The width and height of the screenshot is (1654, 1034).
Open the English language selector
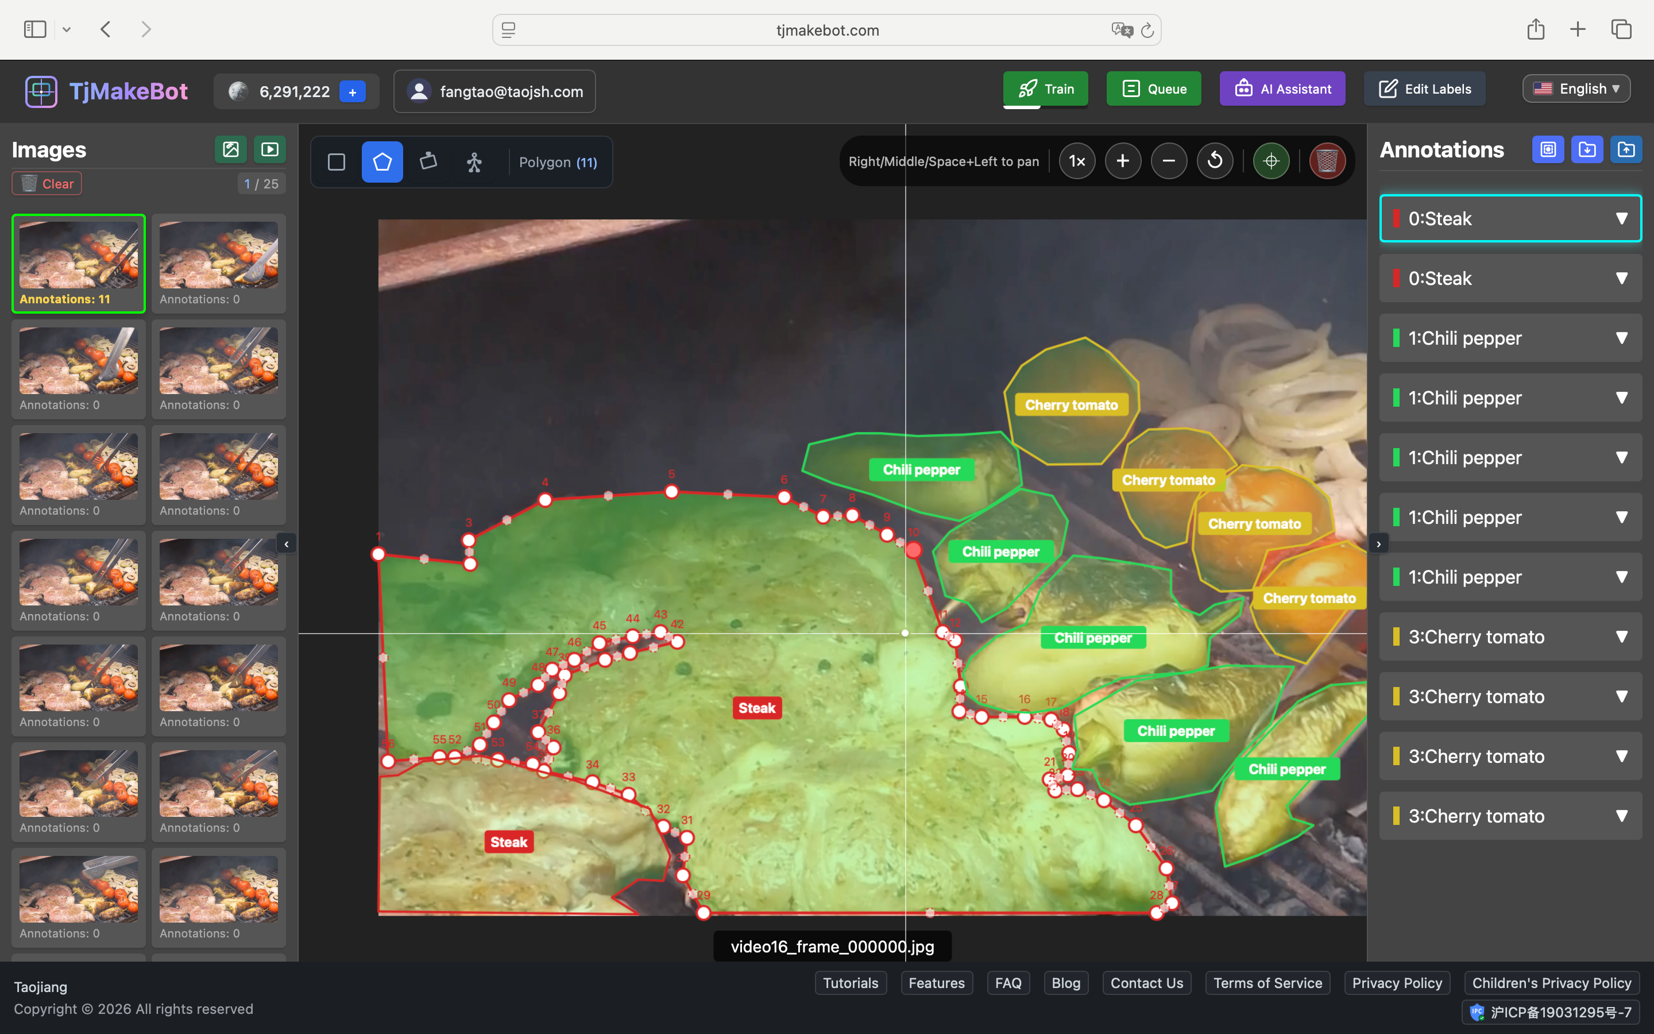[x=1576, y=89]
